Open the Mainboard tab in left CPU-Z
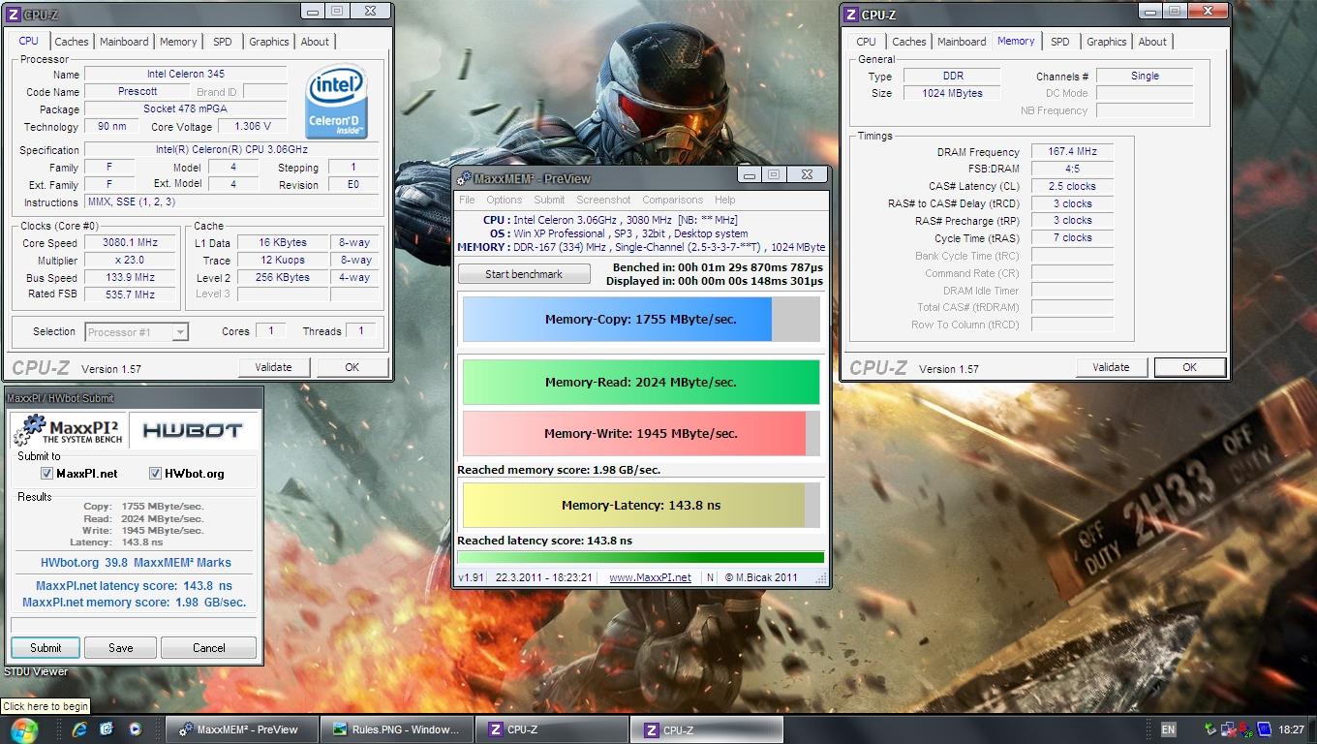 point(124,42)
